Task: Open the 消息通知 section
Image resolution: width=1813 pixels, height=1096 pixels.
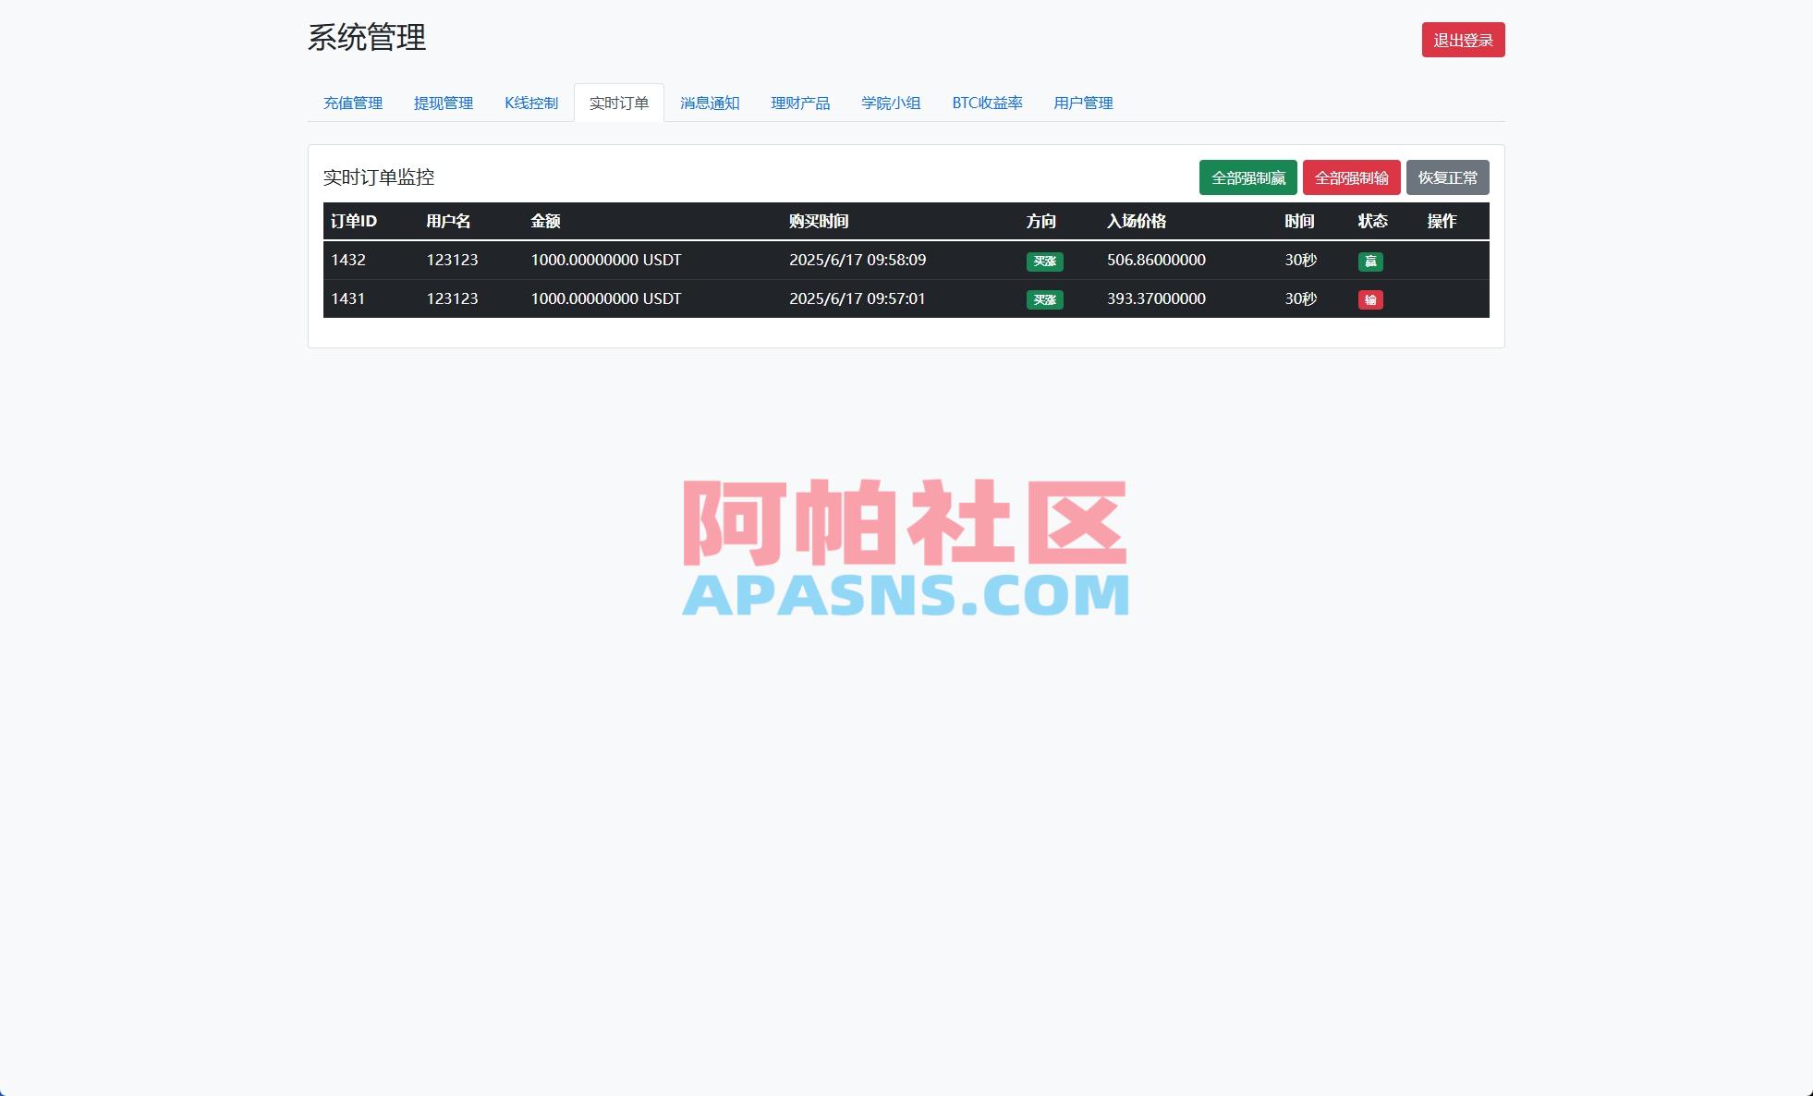Action: [709, 104]
